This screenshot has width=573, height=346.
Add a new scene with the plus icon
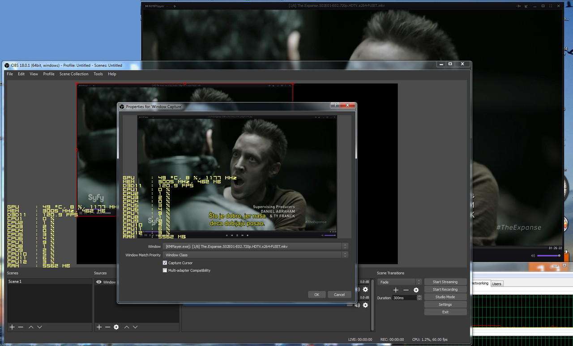tap(12, 327)
